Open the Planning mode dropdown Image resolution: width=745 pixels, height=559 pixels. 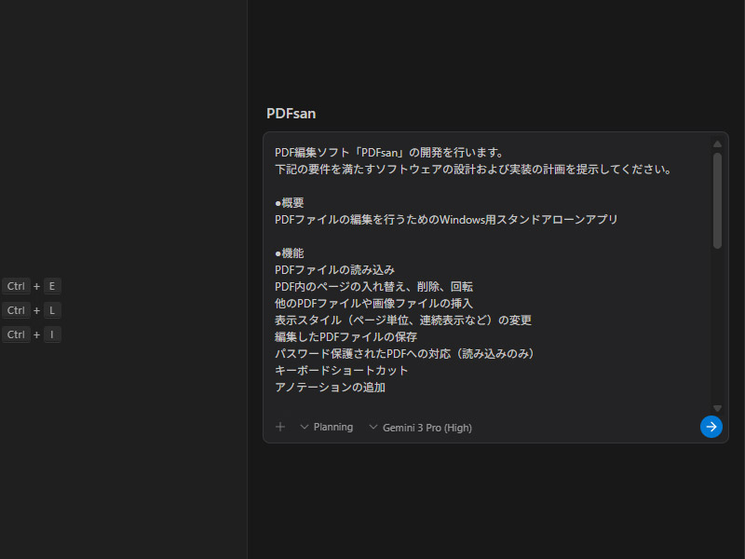pyautogui.click(x=327, y=427)
